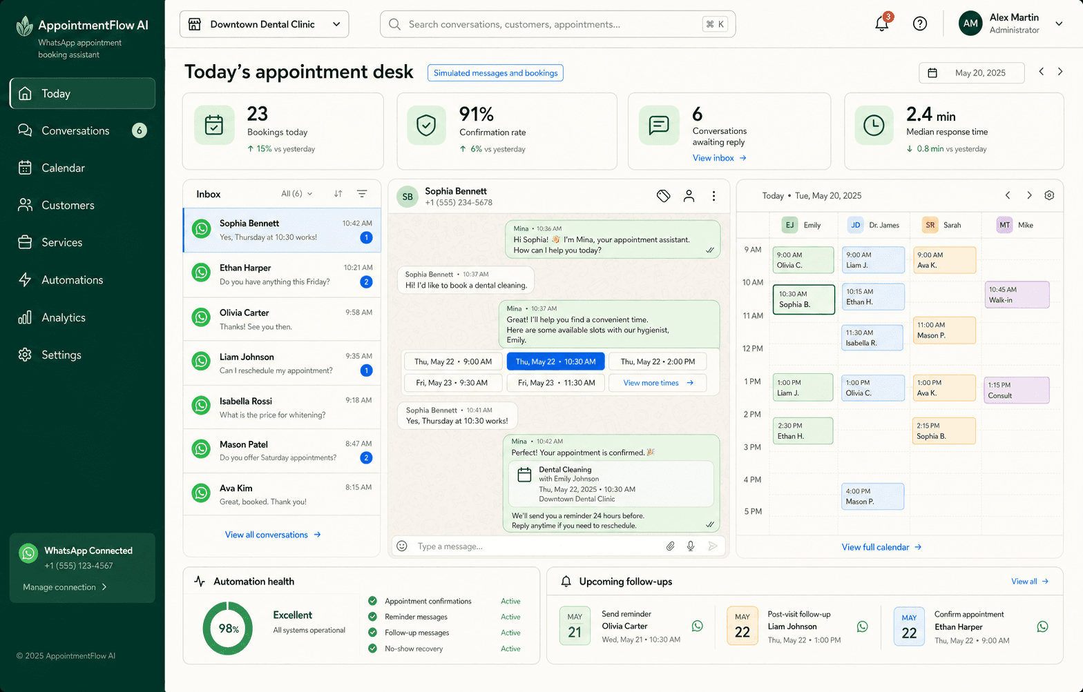
Task: Click the View inbox link
Action: point(720,158)
